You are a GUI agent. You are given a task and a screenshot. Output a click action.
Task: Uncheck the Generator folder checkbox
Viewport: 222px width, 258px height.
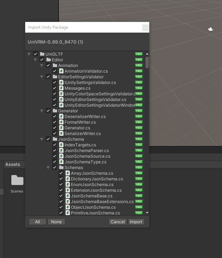point(48,111)
